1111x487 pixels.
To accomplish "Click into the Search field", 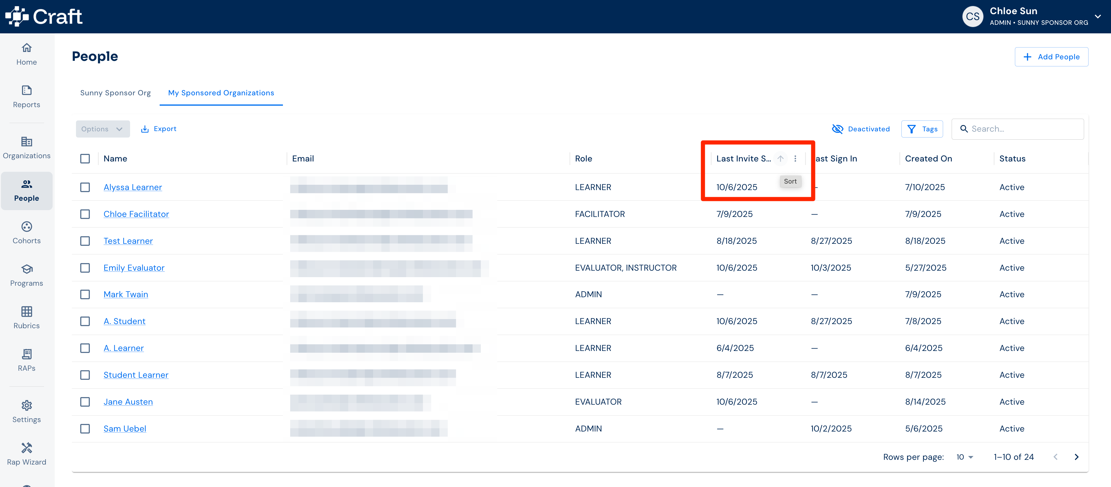I will [x=1017, y=129].
